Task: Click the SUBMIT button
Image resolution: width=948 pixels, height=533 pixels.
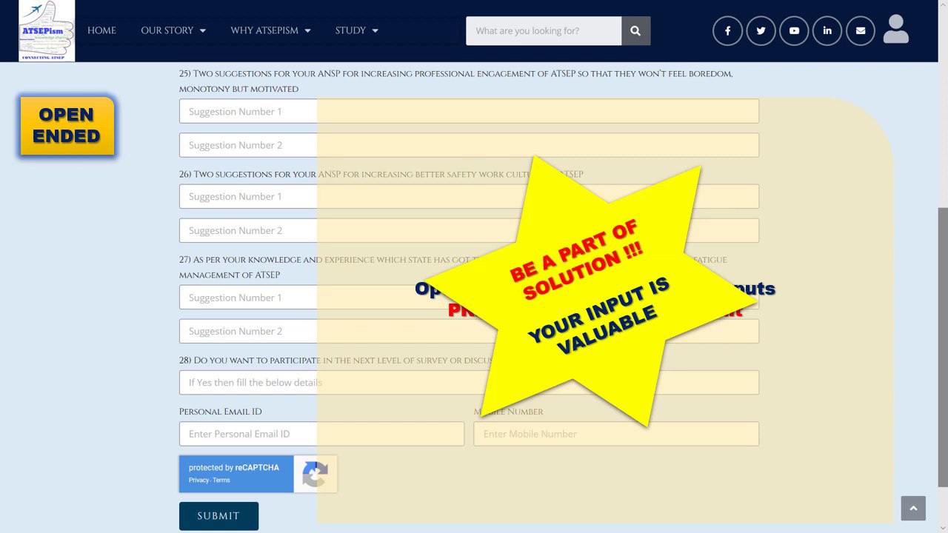Action: tap(218, 516)
